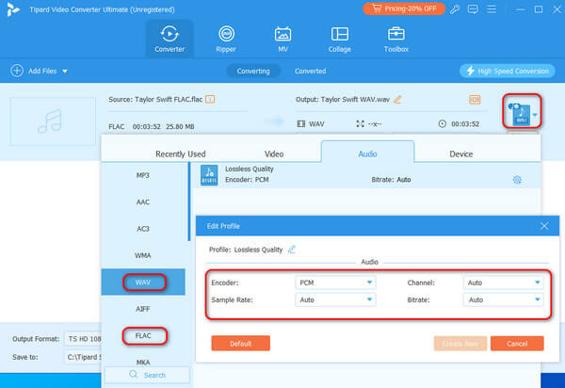This screenshot has height=388, width=565.
Task: Select WMA in format list
Action: (143, 255)
